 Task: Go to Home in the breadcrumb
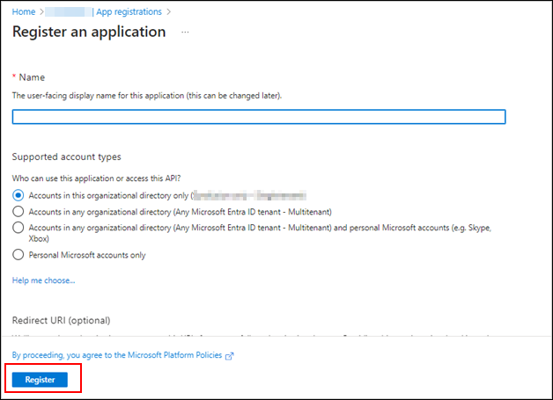(x=24, y=11)
